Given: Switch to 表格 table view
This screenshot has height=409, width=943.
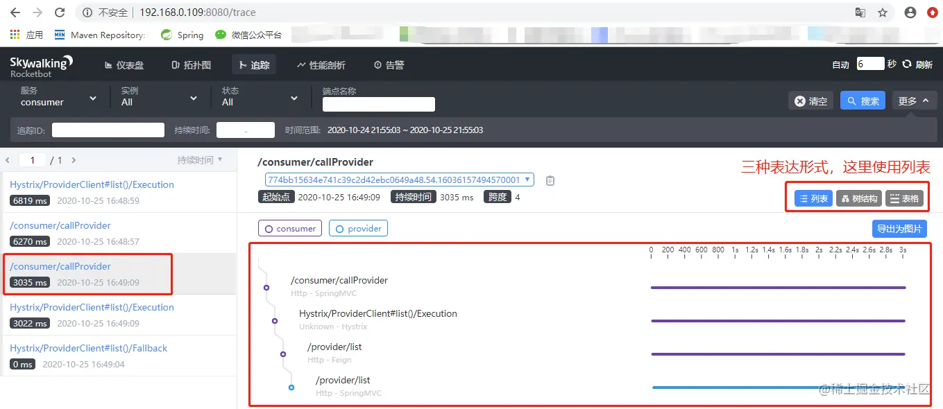Looking at the screenshot, I should (904, 199).
